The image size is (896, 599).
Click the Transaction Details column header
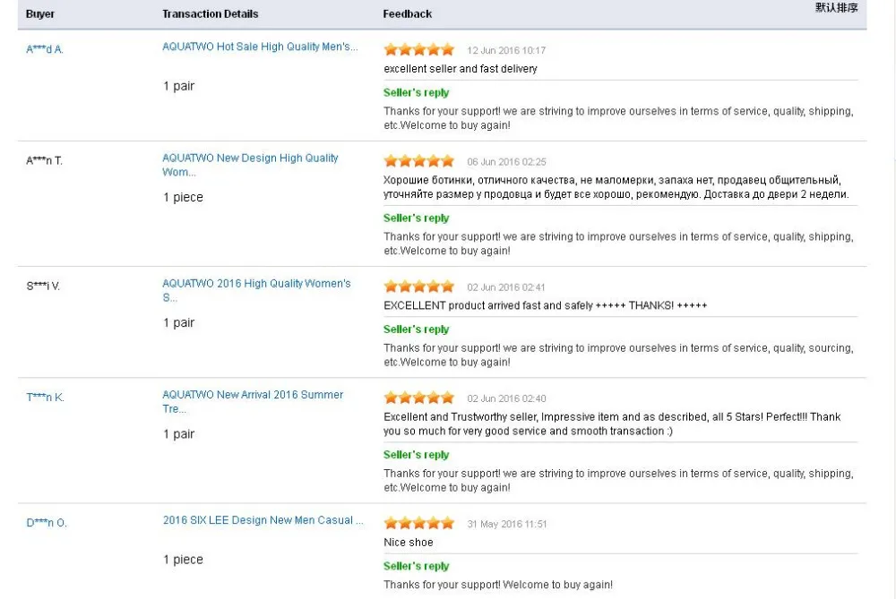click(211, 14)
